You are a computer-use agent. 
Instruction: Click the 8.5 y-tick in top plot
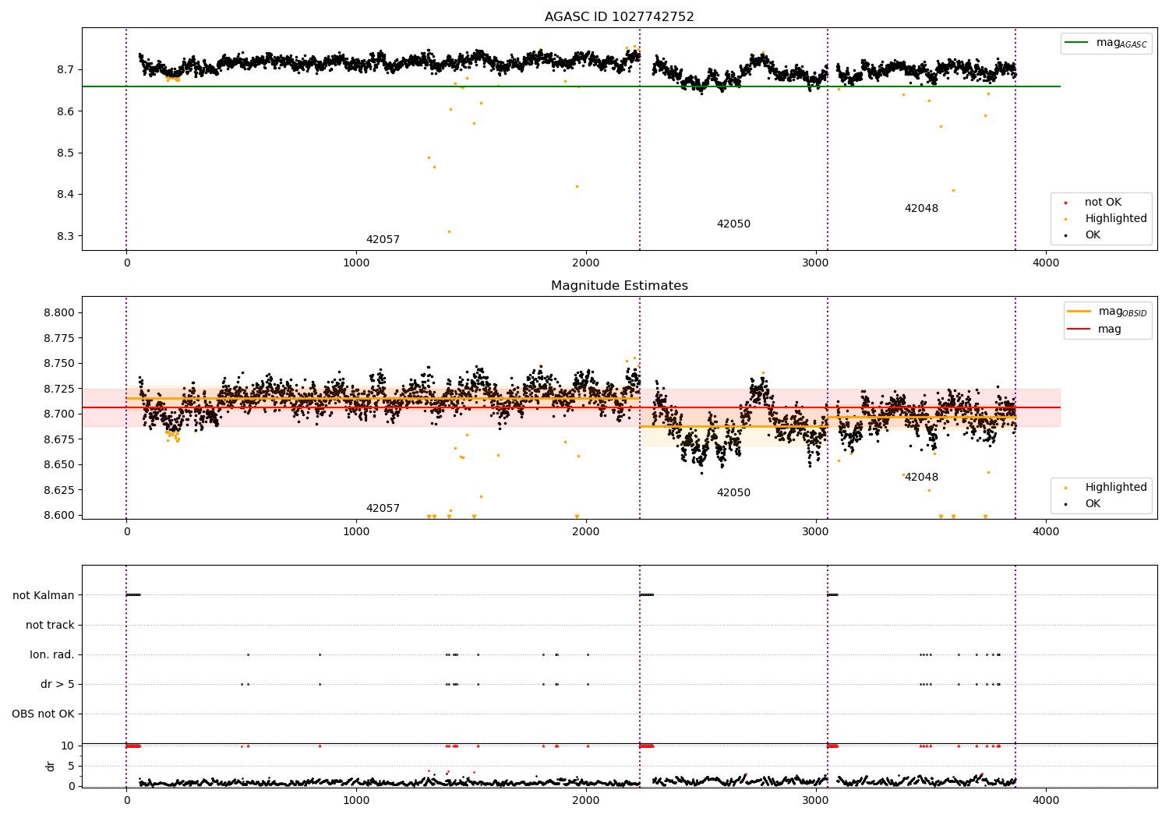66,153
